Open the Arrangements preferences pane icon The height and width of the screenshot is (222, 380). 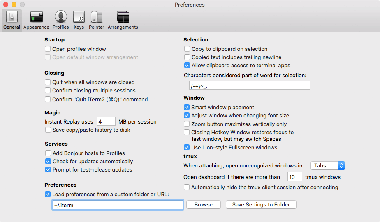tap(123, 17)
